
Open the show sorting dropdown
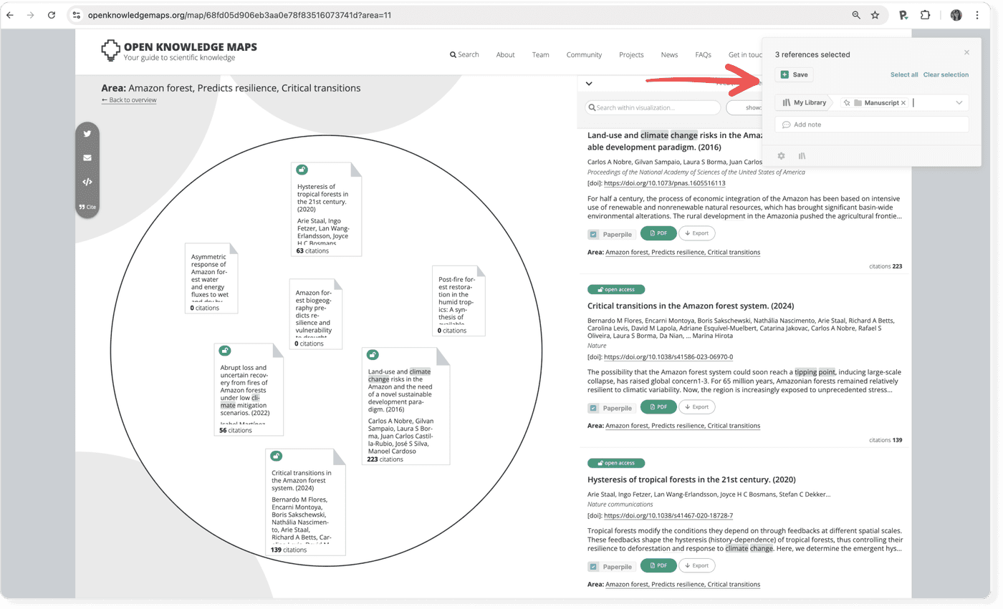pos(752,107)
